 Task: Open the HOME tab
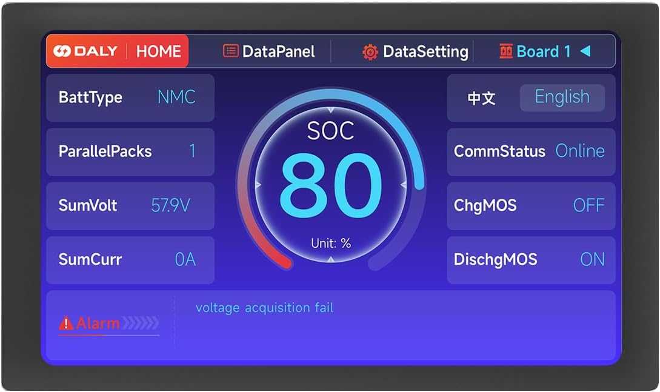(158, 51)
